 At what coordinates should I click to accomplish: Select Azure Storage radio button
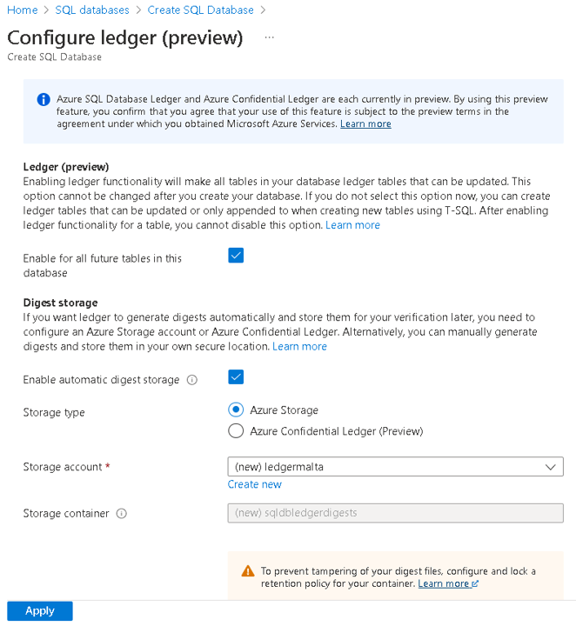click(236, 410)
